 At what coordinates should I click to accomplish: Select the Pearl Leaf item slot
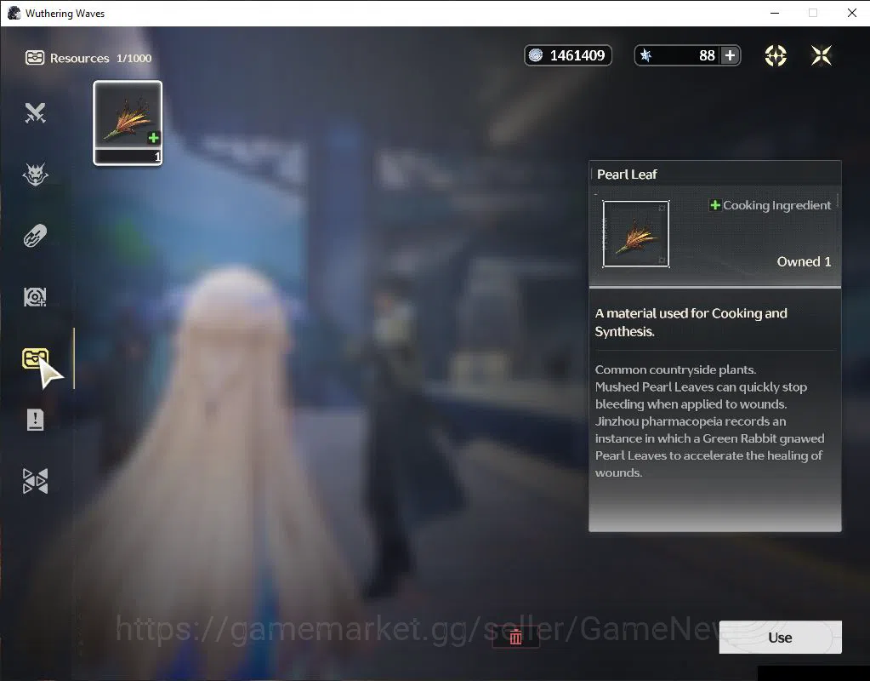pos(128,123)
